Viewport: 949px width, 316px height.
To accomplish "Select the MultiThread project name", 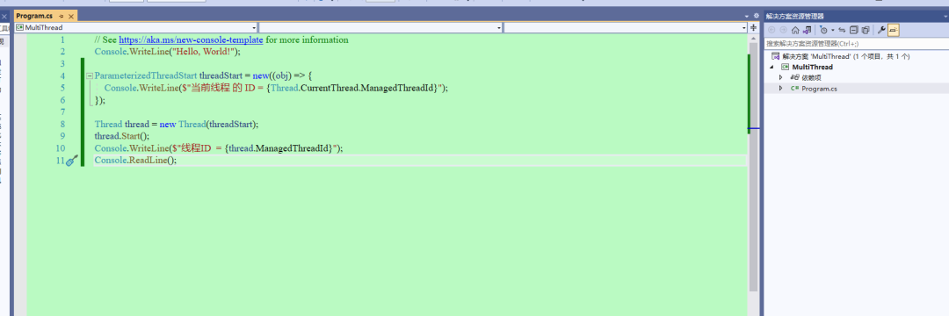I will point(812,67).
